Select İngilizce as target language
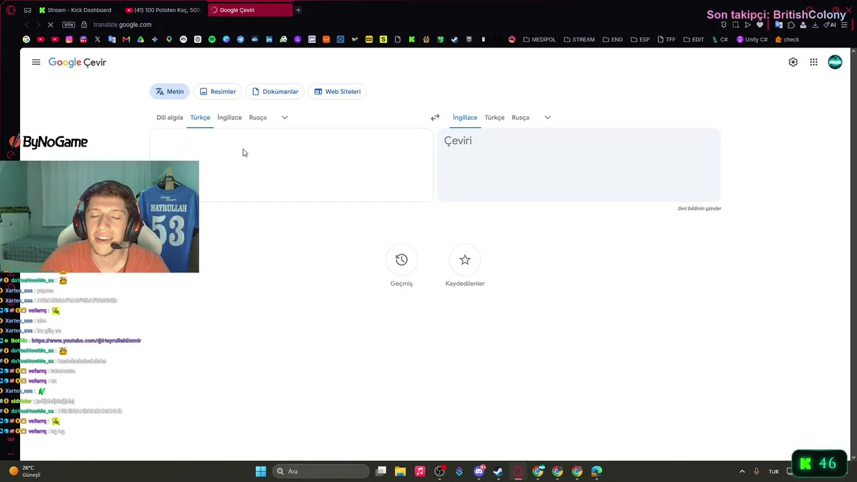 (x=465, y=117)
